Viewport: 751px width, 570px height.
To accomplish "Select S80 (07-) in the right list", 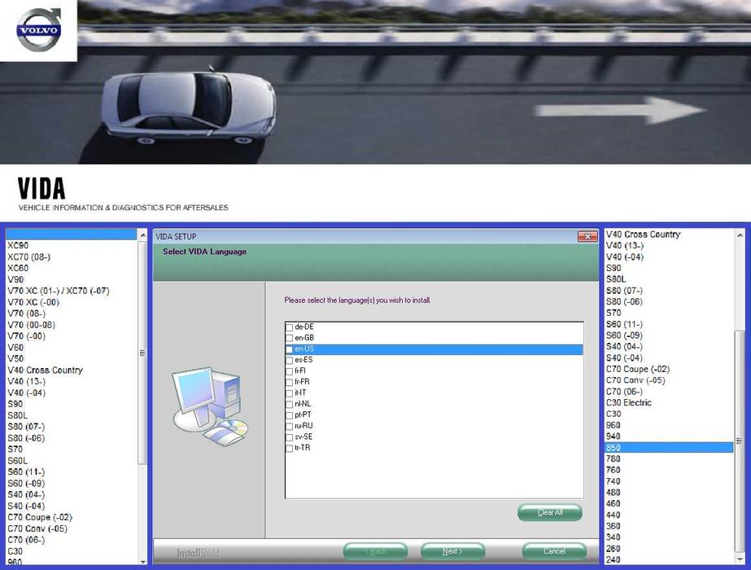I will (x=669, y=291).
